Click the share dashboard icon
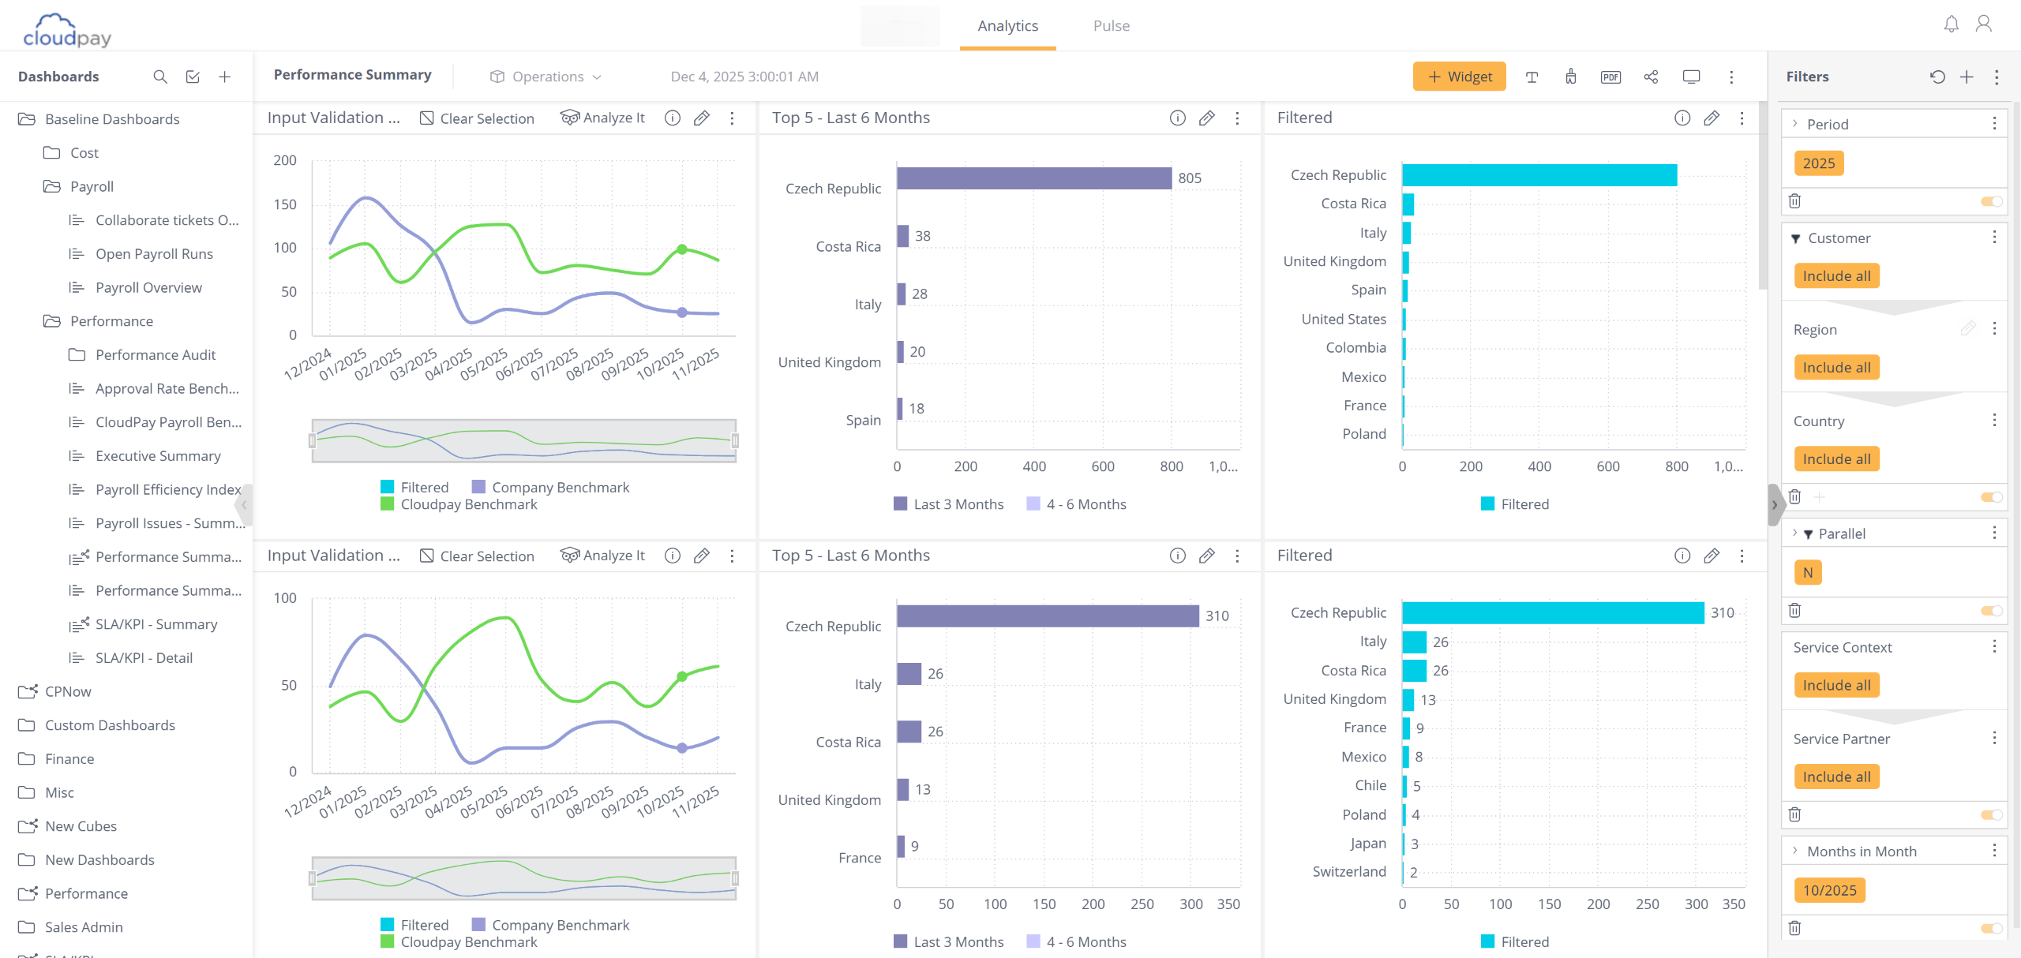The width and height of the screenshot is (2021, 958). point(1651,77)
